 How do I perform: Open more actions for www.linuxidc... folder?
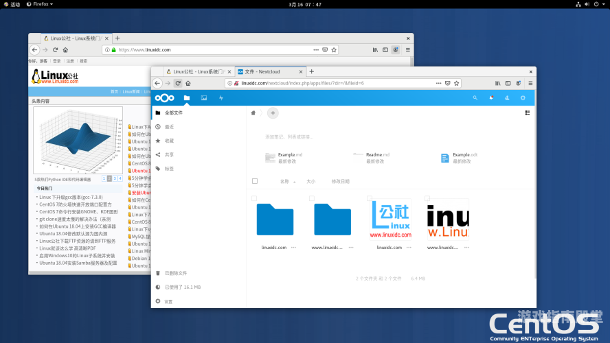351,248
